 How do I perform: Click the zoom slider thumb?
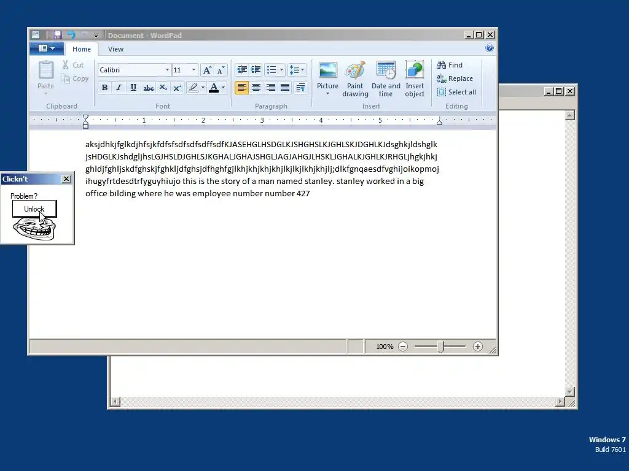(441, 347)
